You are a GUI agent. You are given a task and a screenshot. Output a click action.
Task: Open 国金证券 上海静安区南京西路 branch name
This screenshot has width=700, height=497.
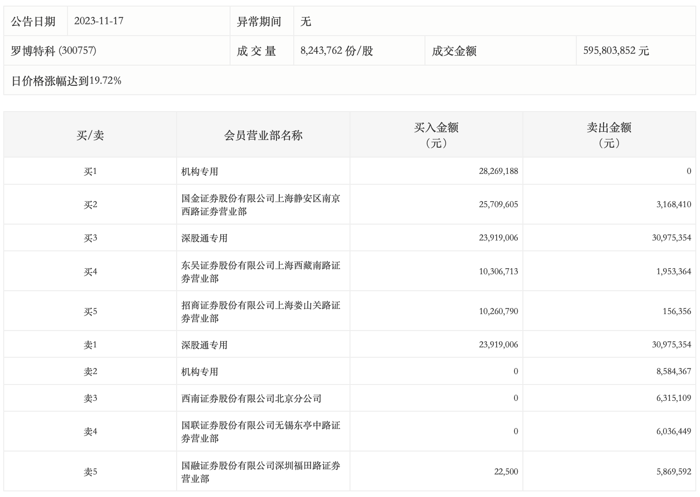pos(261,205)
